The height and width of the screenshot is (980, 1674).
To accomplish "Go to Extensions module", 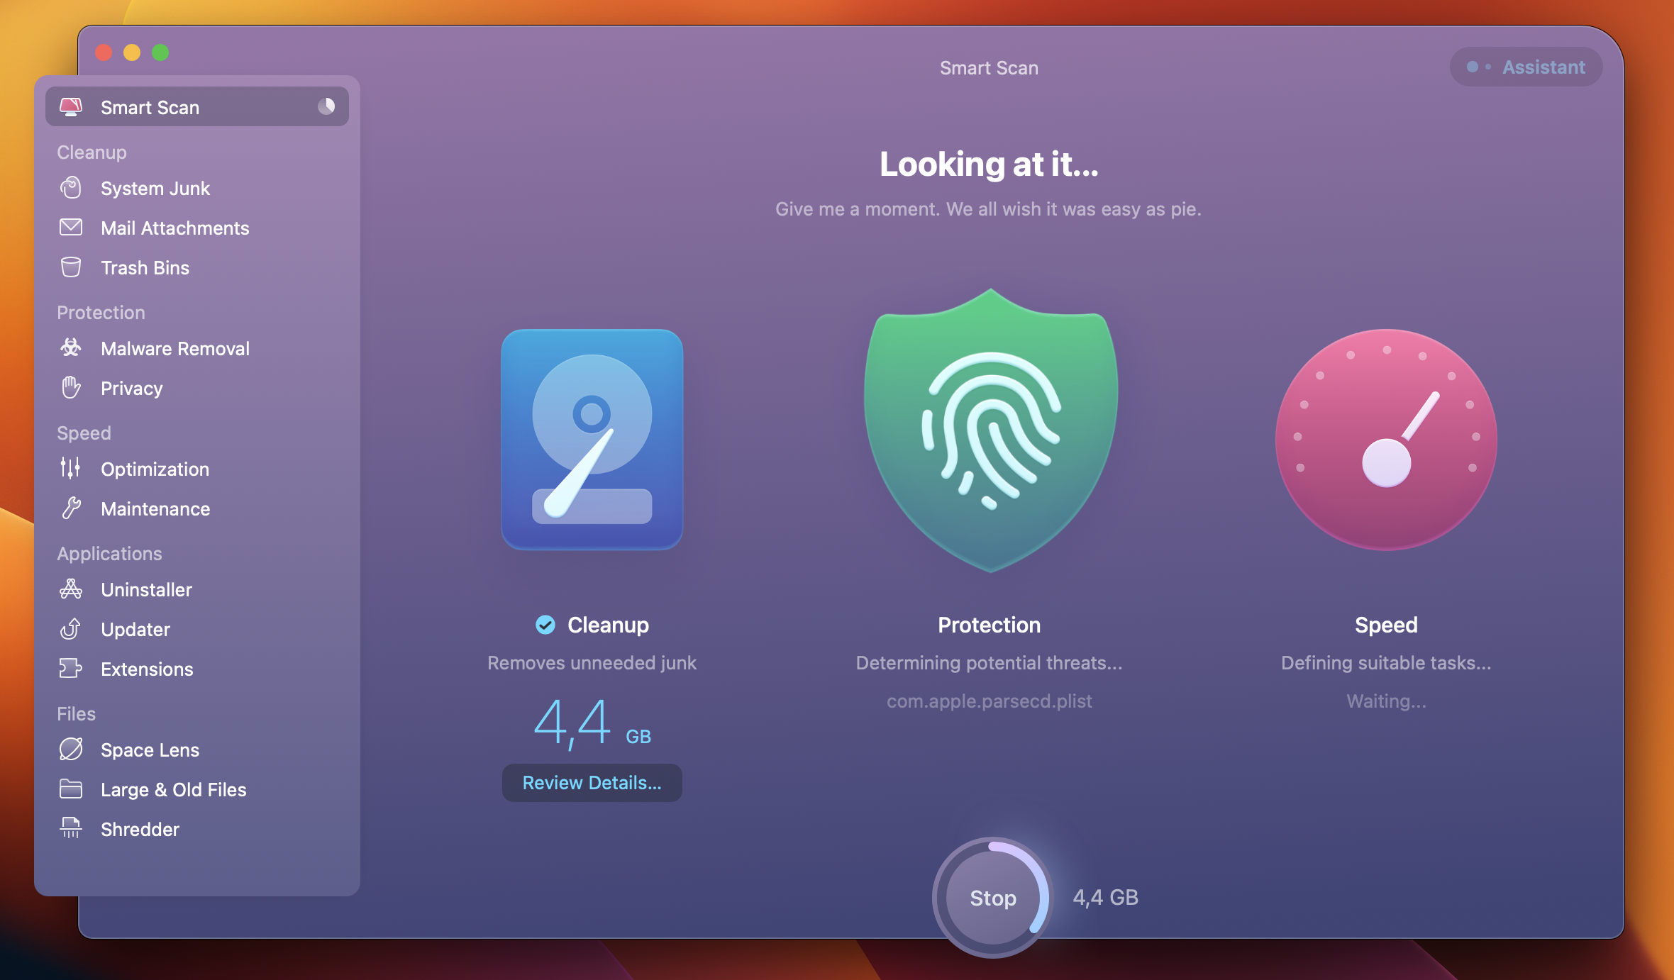I will click(147, 669).
